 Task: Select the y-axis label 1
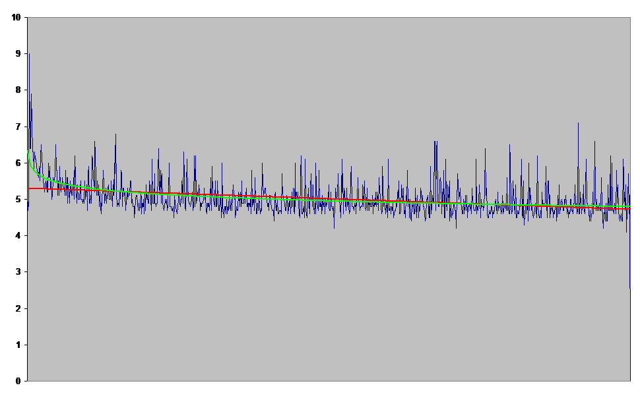(x=18, y=345)
